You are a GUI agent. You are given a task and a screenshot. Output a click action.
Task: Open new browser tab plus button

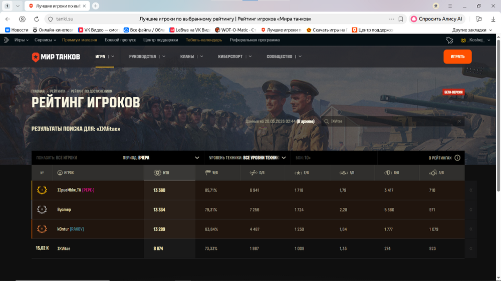(x=96, y=5)
